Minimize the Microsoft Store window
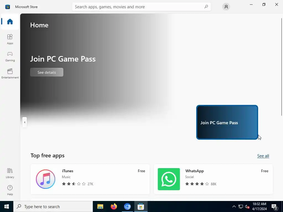This screenshot has width=283, height=212. click(x=251, y=4)
